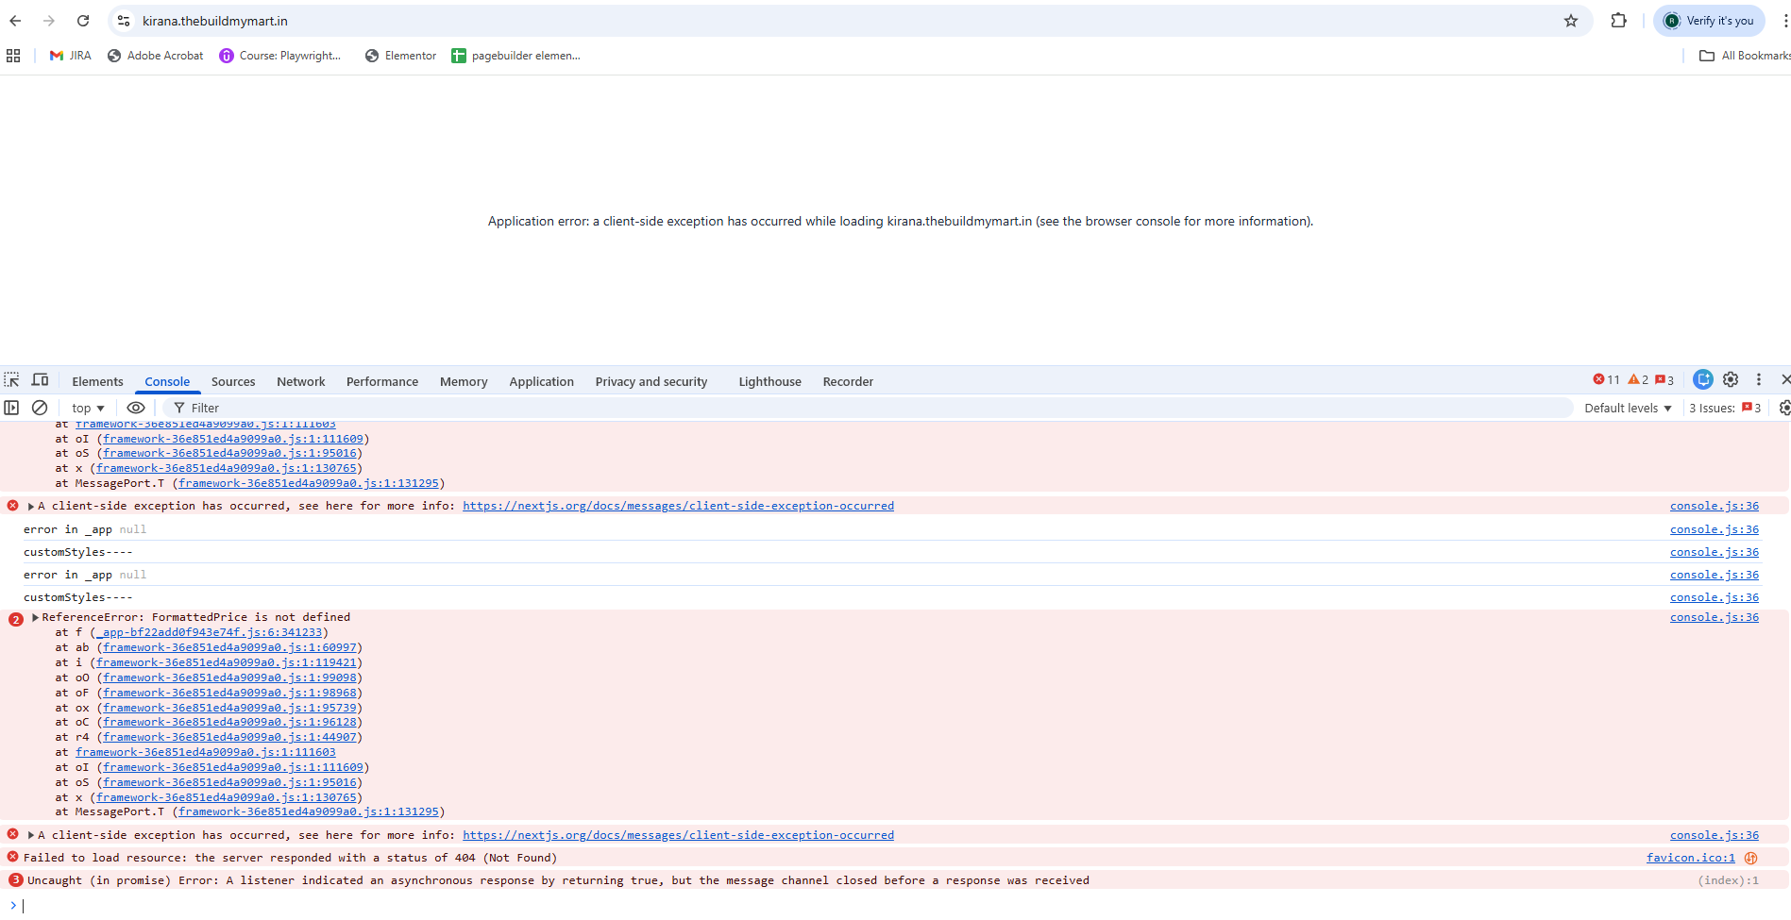Open the Elementor bookmark

click(401, 56)
